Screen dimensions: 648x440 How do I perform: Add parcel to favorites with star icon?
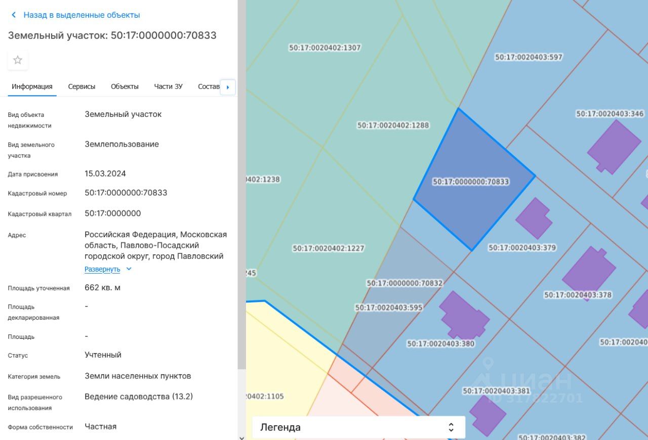[18, 60]
